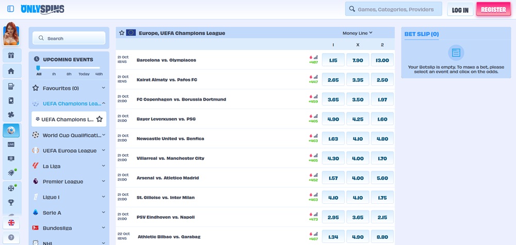Click the LOG IN button
This screenshot has height=245, width=516.
(460, 10)
